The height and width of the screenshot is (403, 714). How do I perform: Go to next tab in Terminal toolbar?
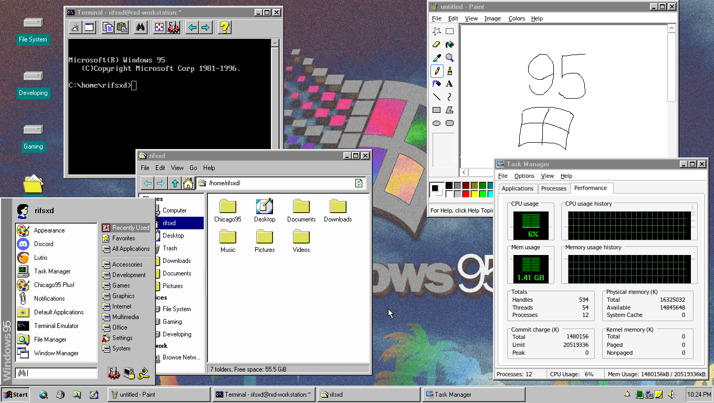[206, 27]
